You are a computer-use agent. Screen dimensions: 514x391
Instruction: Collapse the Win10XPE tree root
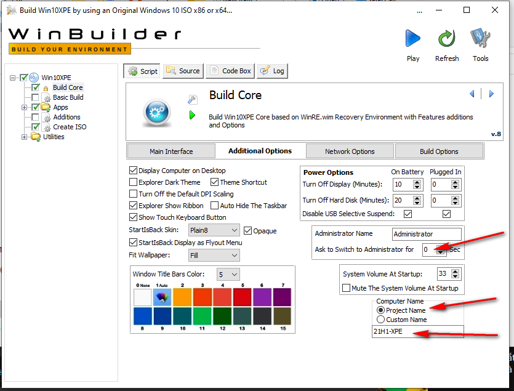(12, 78)
